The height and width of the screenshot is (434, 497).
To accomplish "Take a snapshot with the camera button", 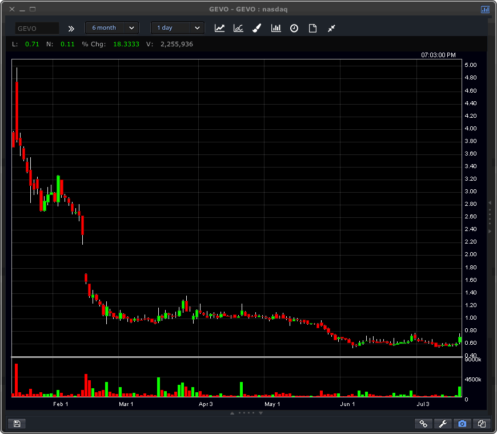I will [462, 424].
